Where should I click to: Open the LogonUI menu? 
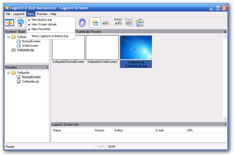click(x=19, y=14)
